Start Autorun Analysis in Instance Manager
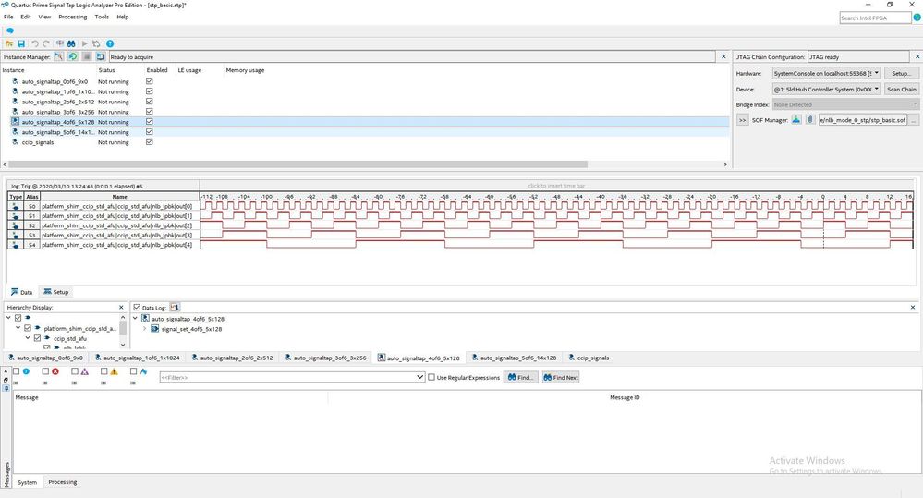 (73, 56)
